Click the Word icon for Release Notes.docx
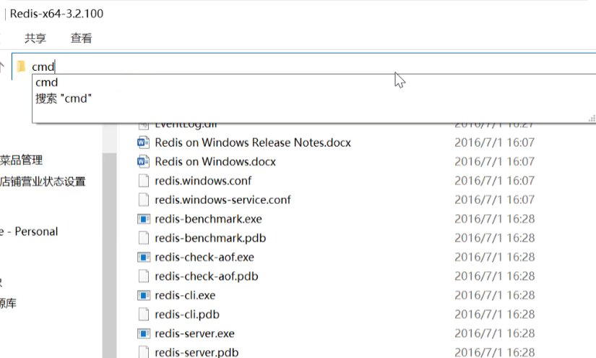The height and width of the screenshot is (358, 596). 143,142
